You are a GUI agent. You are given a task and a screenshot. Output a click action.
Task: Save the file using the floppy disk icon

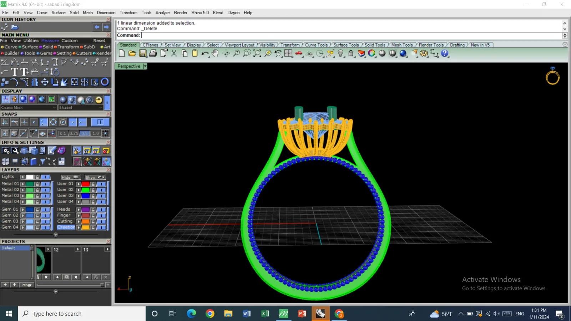[x=143, y=53]
